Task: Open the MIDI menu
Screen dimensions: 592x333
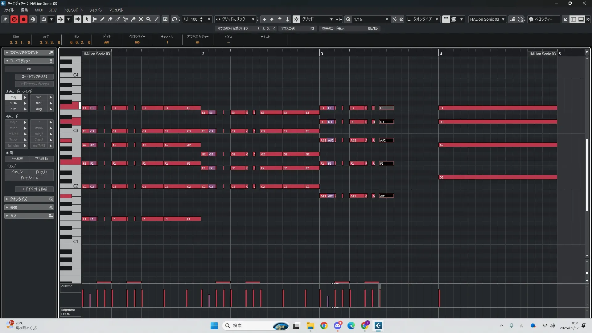Action: [x=39, y=10]
